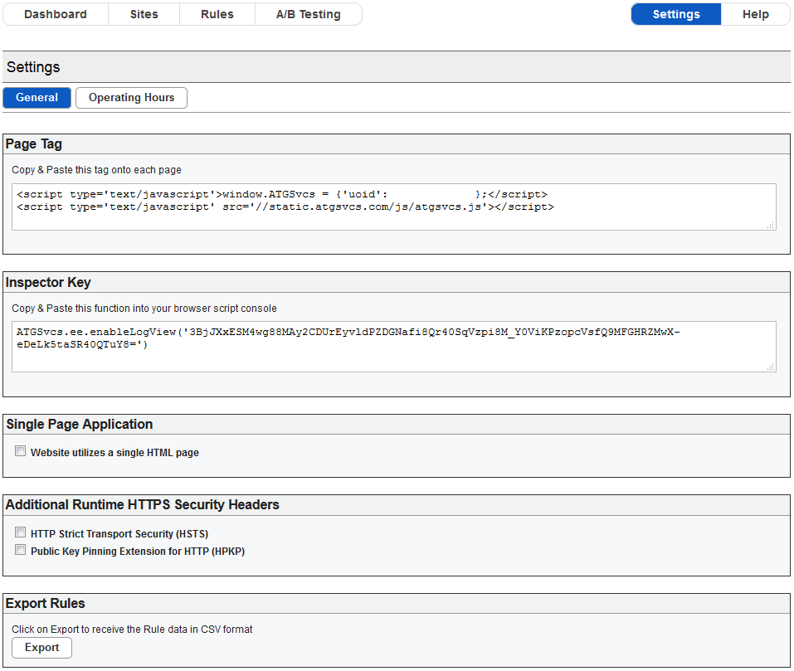Enable Website utilizes a single HTML page

click(x=20, y=451)
